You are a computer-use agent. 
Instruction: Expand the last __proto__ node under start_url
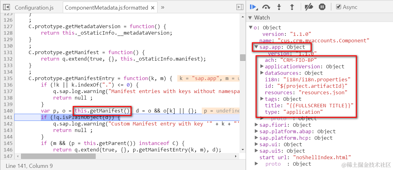tap(256, 164)
